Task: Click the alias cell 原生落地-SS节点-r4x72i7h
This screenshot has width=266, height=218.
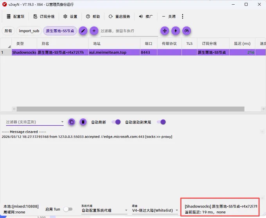Action: click(x=63, y=52)
